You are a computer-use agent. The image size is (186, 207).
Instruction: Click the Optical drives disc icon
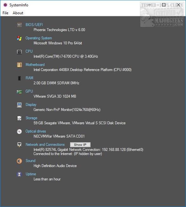[19, 132]
